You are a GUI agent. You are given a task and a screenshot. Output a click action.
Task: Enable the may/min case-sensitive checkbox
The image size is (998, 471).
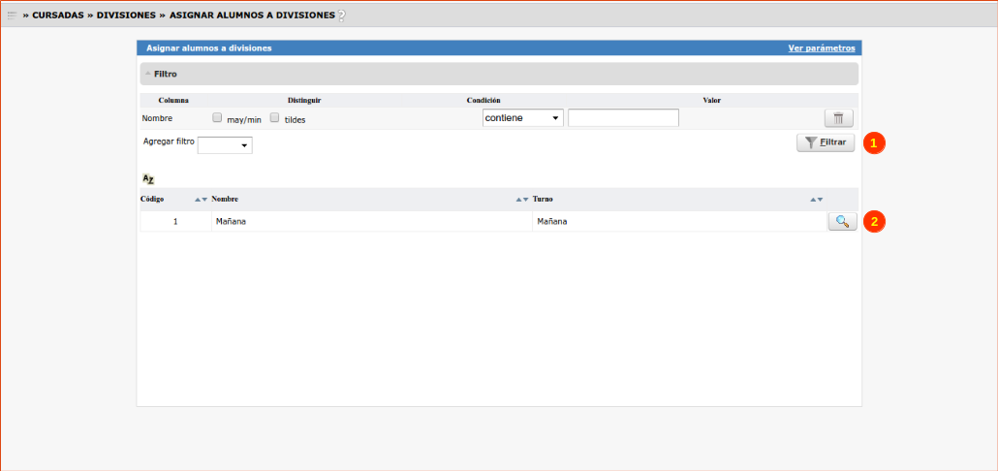tap(217, 118)
